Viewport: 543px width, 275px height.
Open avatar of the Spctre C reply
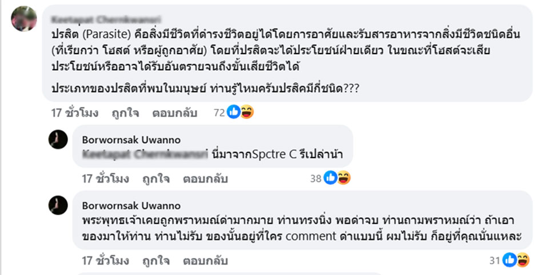click(x=58, y=139)
